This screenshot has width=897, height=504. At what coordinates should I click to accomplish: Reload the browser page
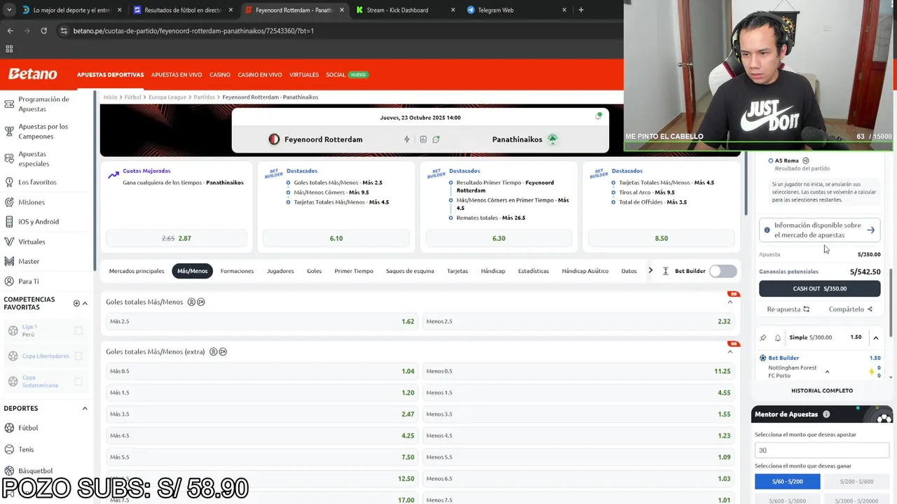[43, 31]
